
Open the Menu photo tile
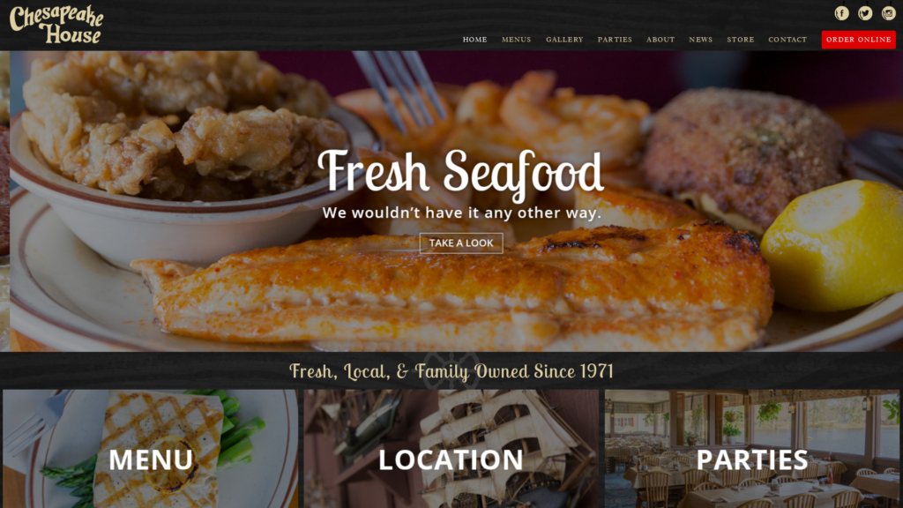click(x=150, y=449)
